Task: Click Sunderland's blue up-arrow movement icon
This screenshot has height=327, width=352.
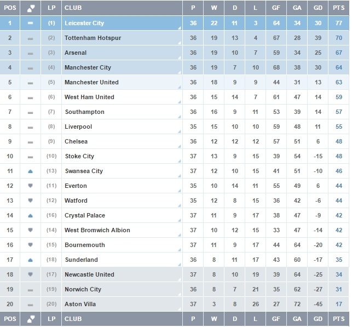Action: tap(31, 260)
